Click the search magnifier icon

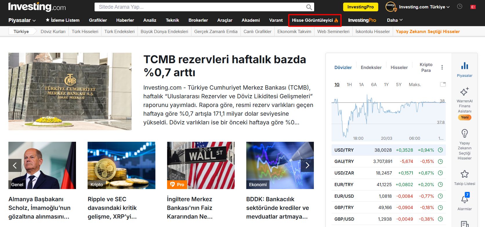click(309, 7)
